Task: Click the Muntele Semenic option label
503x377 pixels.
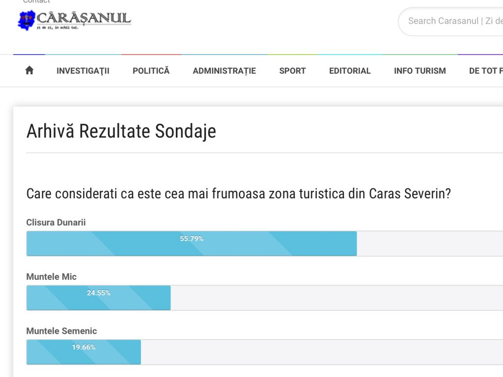Action: click(61, 331)
